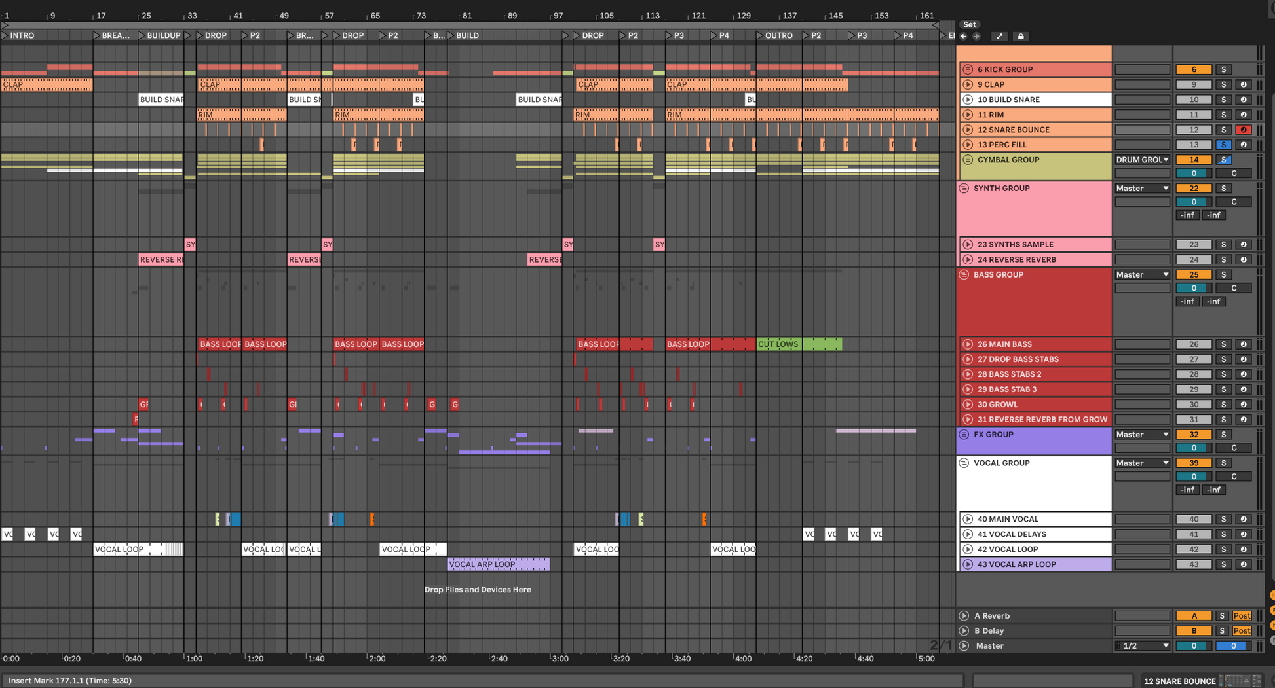Select the VOCAL ARP LOOP clip
This screenshot has height=688, width=1275.
[498, 564]
